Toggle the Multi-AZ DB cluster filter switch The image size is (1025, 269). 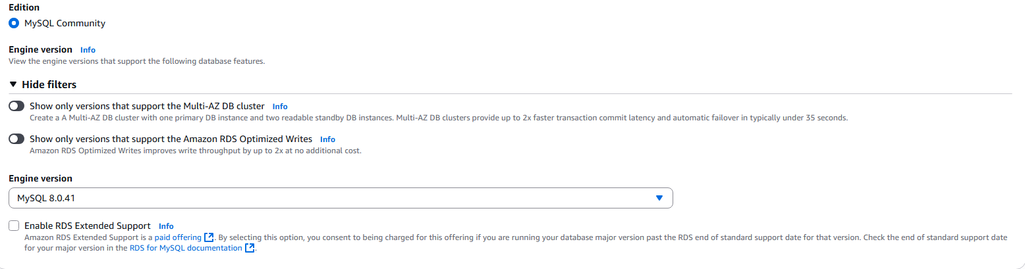point(16,106)
